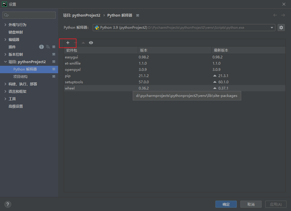Click the back navigation arrow at top right
Viewport: 291px width, 211px height.
pyautogui.click(x=275, y=15)
